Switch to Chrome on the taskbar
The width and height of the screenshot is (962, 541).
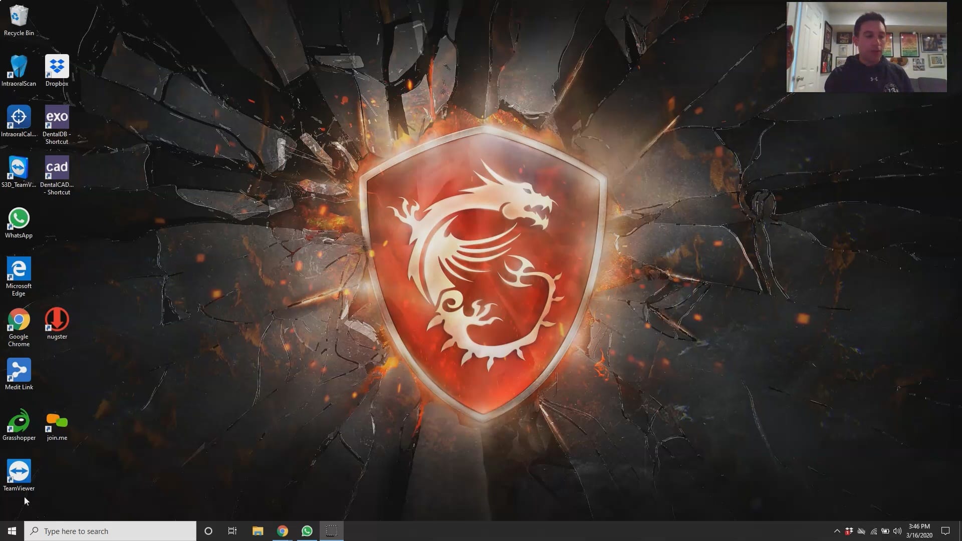point(283,531)
